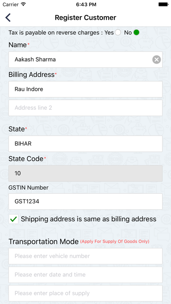Edit the GSTIN Number field GST1234
The width and height of the screenshot is (171, 304).
[85, 201]
